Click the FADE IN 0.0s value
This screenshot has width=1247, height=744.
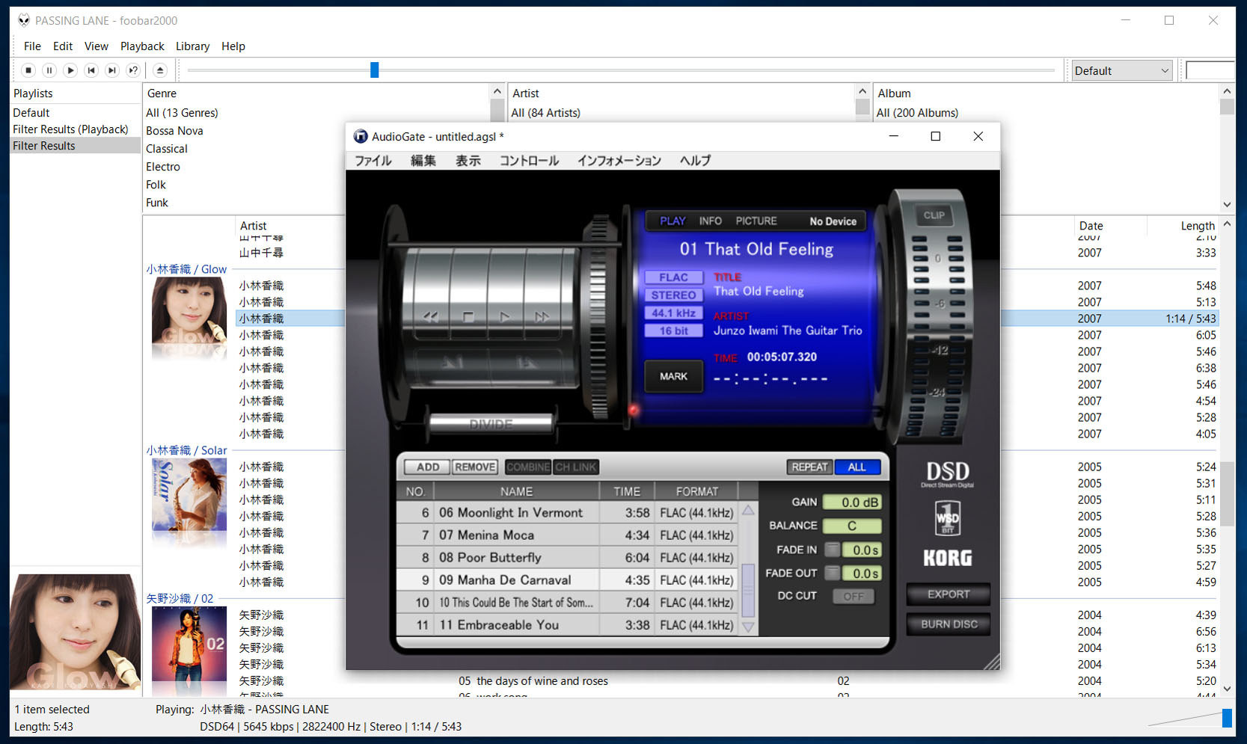(862, 550)
